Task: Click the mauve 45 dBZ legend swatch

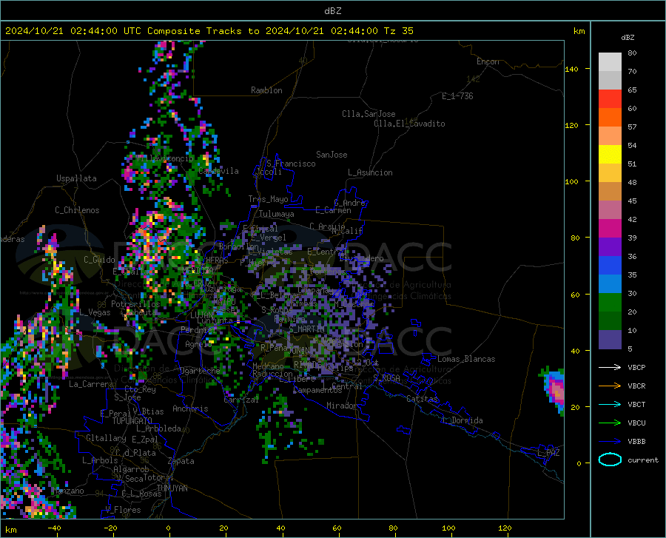Action: coord(610,210)
